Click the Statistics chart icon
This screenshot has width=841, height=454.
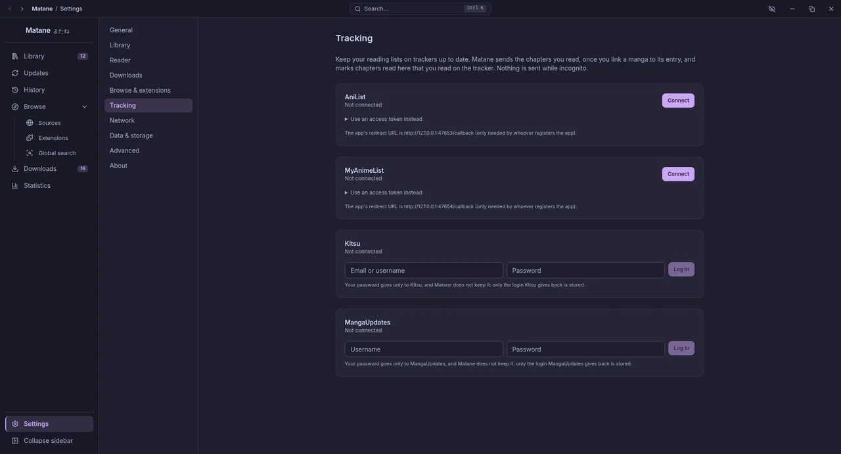click(15, 186)
